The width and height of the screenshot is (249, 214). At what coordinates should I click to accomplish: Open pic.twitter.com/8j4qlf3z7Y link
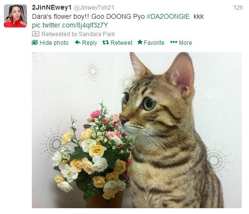tap(70, 26)
